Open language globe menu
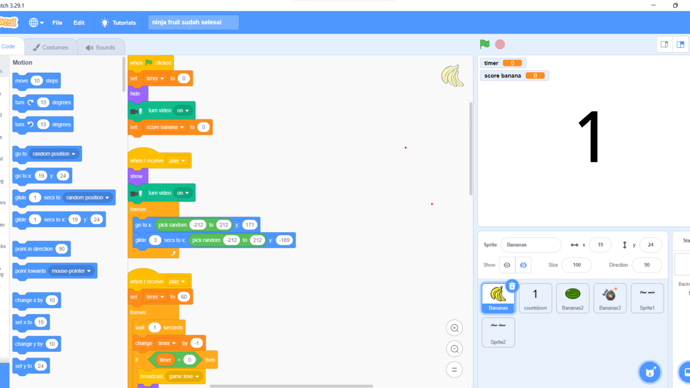The width and height of the screenshot is (690, 388). (x=36, y=23)
